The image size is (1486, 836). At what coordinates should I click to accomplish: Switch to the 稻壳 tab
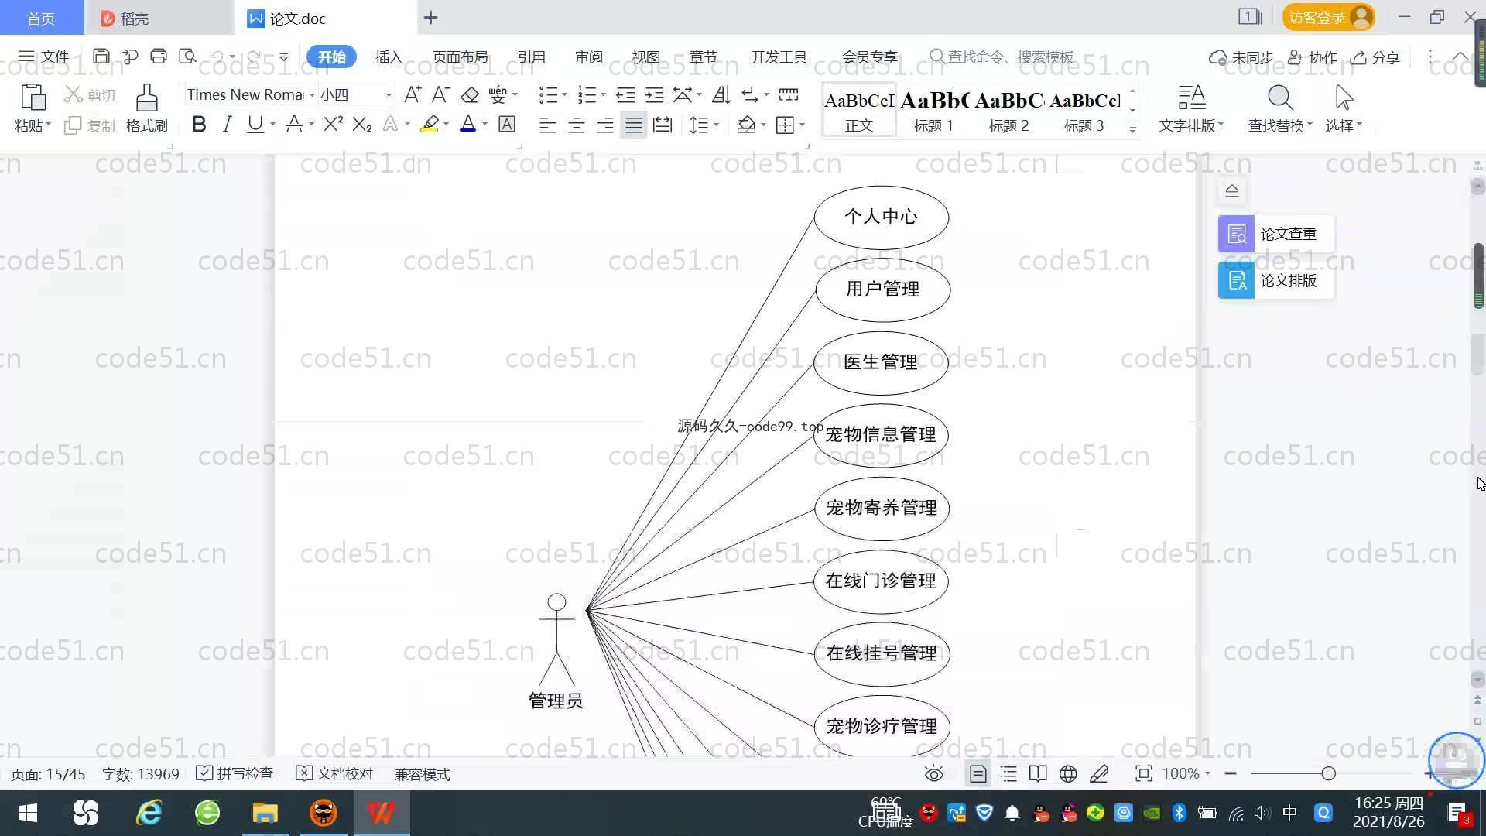(159, 18)
